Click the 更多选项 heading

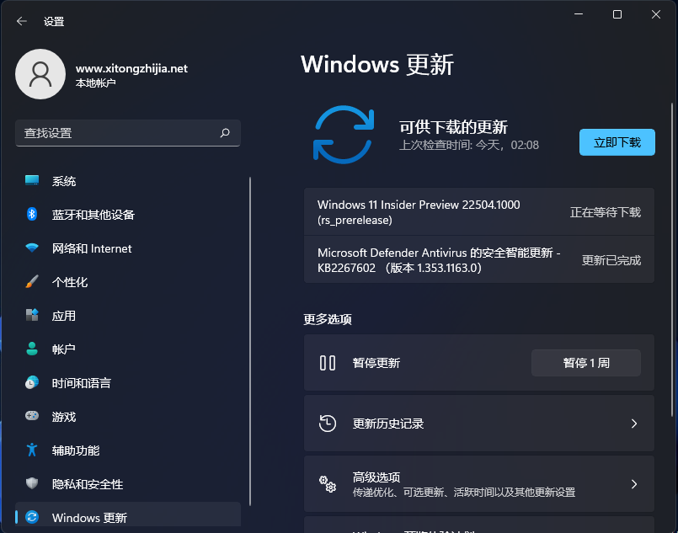pyautogui.click(x=328, y=319)
